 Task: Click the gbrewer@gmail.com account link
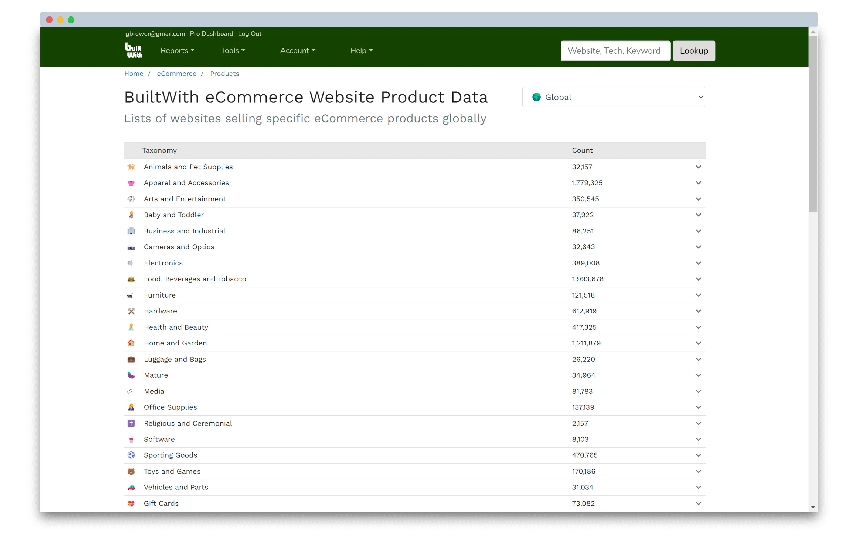pyautogui.click(x=155, y=34)
